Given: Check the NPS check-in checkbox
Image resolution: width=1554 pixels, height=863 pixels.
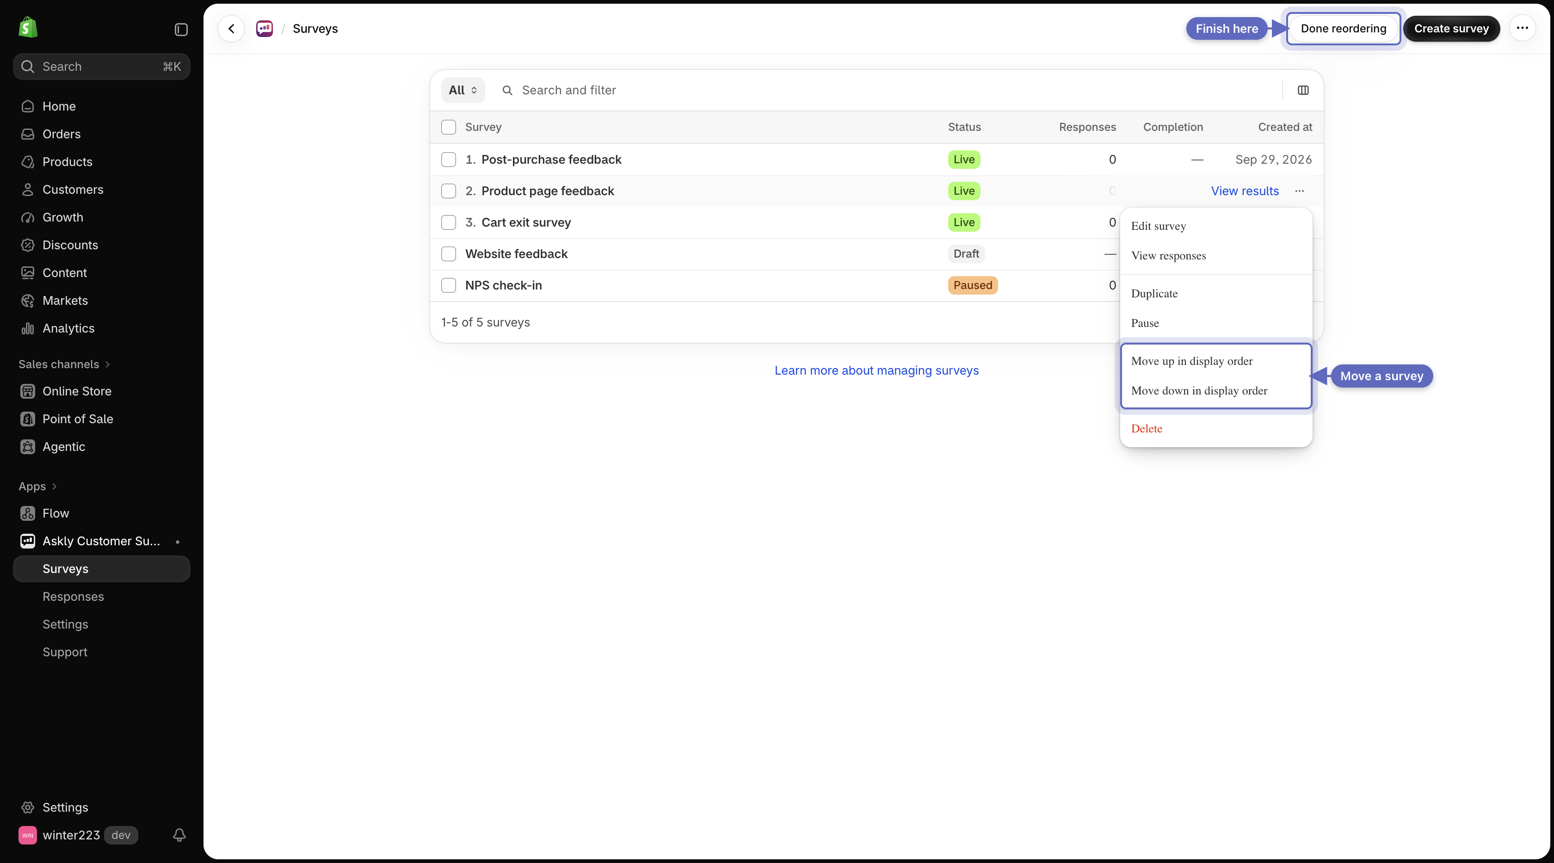Looking at the screenshot, I should 448,284.
